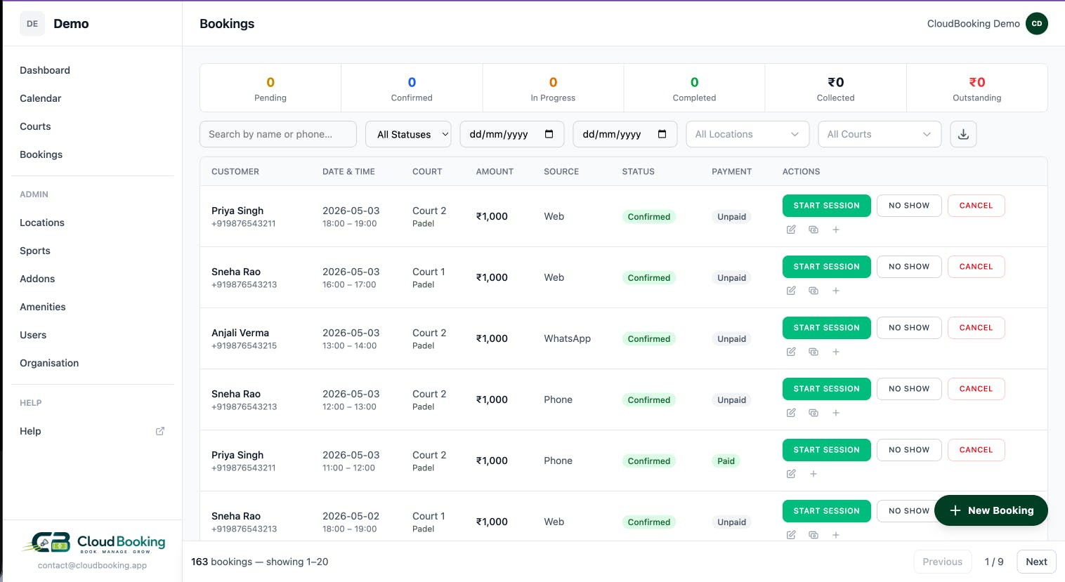The width and height of the screenshot is (1065, 582).
Task: Click the New Booking floating button
Action: coord(991,510)
